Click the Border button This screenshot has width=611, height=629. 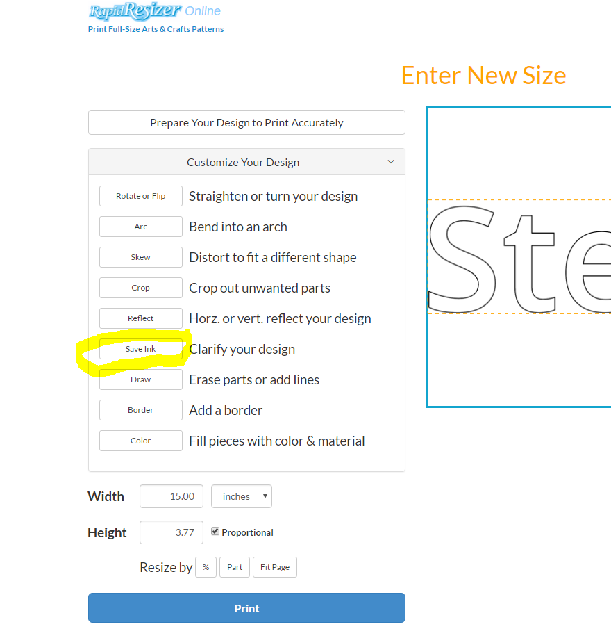pyautogui.click(x=141, y=410)
